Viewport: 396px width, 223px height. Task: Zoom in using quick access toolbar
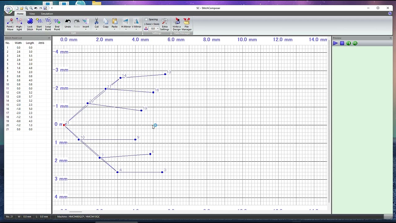point(26,8)
